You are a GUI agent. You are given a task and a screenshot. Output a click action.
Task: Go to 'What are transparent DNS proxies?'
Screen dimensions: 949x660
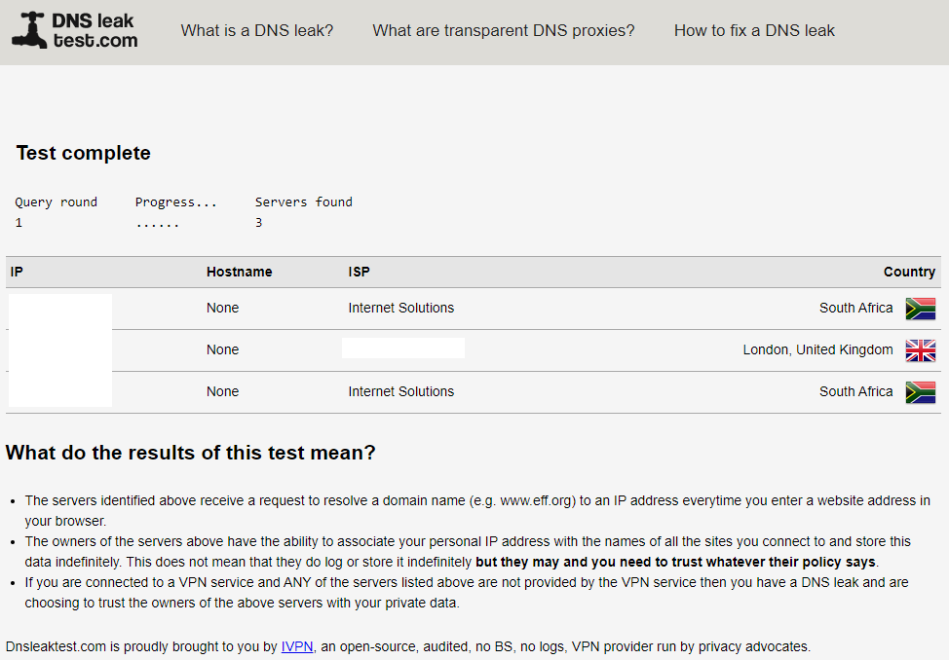(503, 30)
